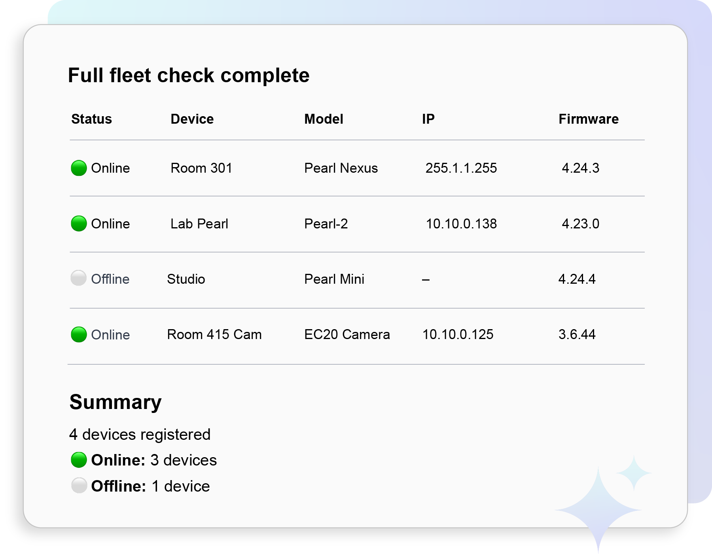Click the Offline: 1 device summary text
Image resolution: width=712 pixels, height=554 pixels.
point(150,486)
